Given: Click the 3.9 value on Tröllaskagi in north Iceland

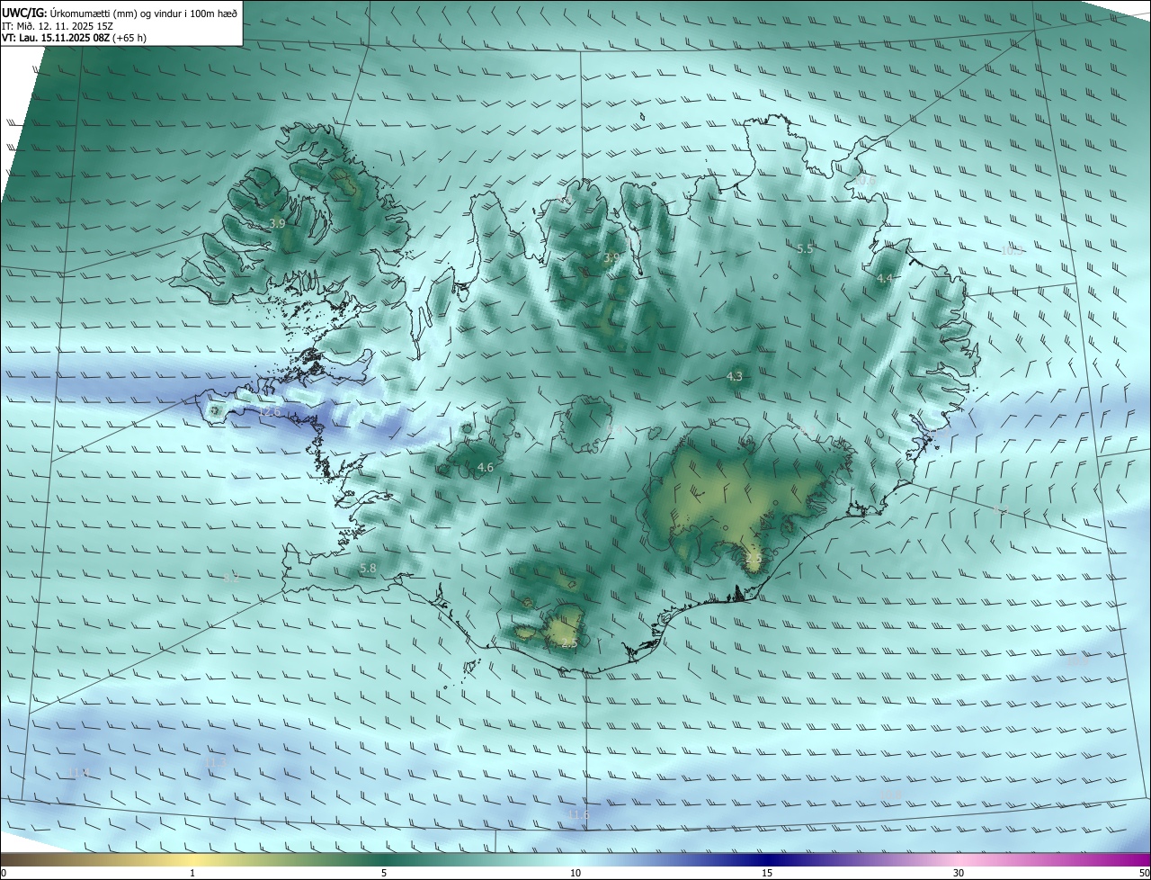Looking at the screenshot, I should coord(611,257).
